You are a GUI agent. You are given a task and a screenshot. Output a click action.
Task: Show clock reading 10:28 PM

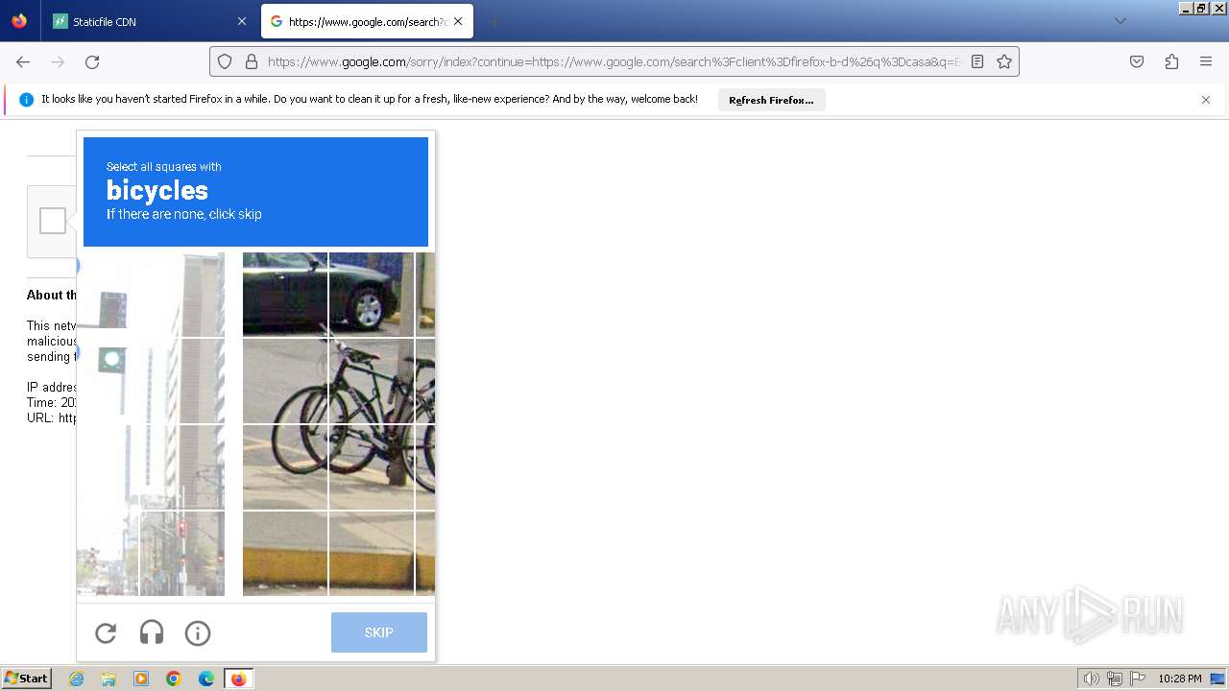[1180, 679]
